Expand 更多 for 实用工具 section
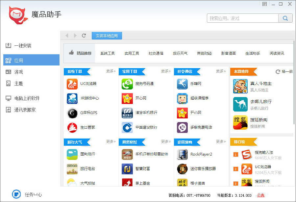The image size is (296, 202). click(x=166, y=71)
